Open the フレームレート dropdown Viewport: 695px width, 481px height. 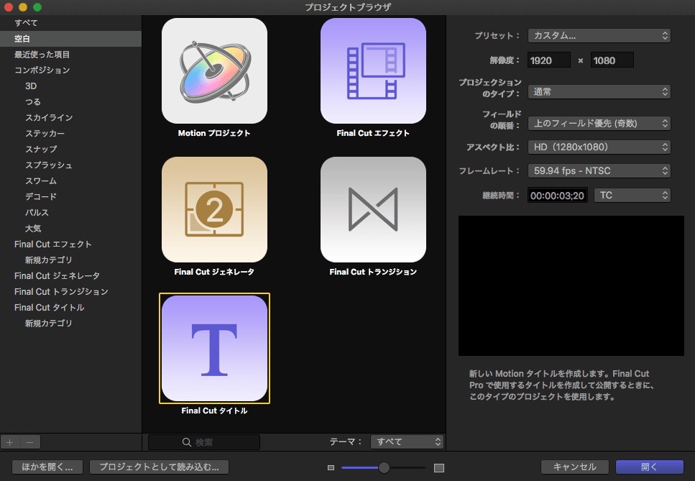point(599,170)
